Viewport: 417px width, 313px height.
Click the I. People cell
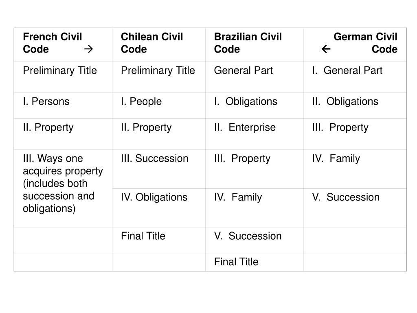pos(159,106)
